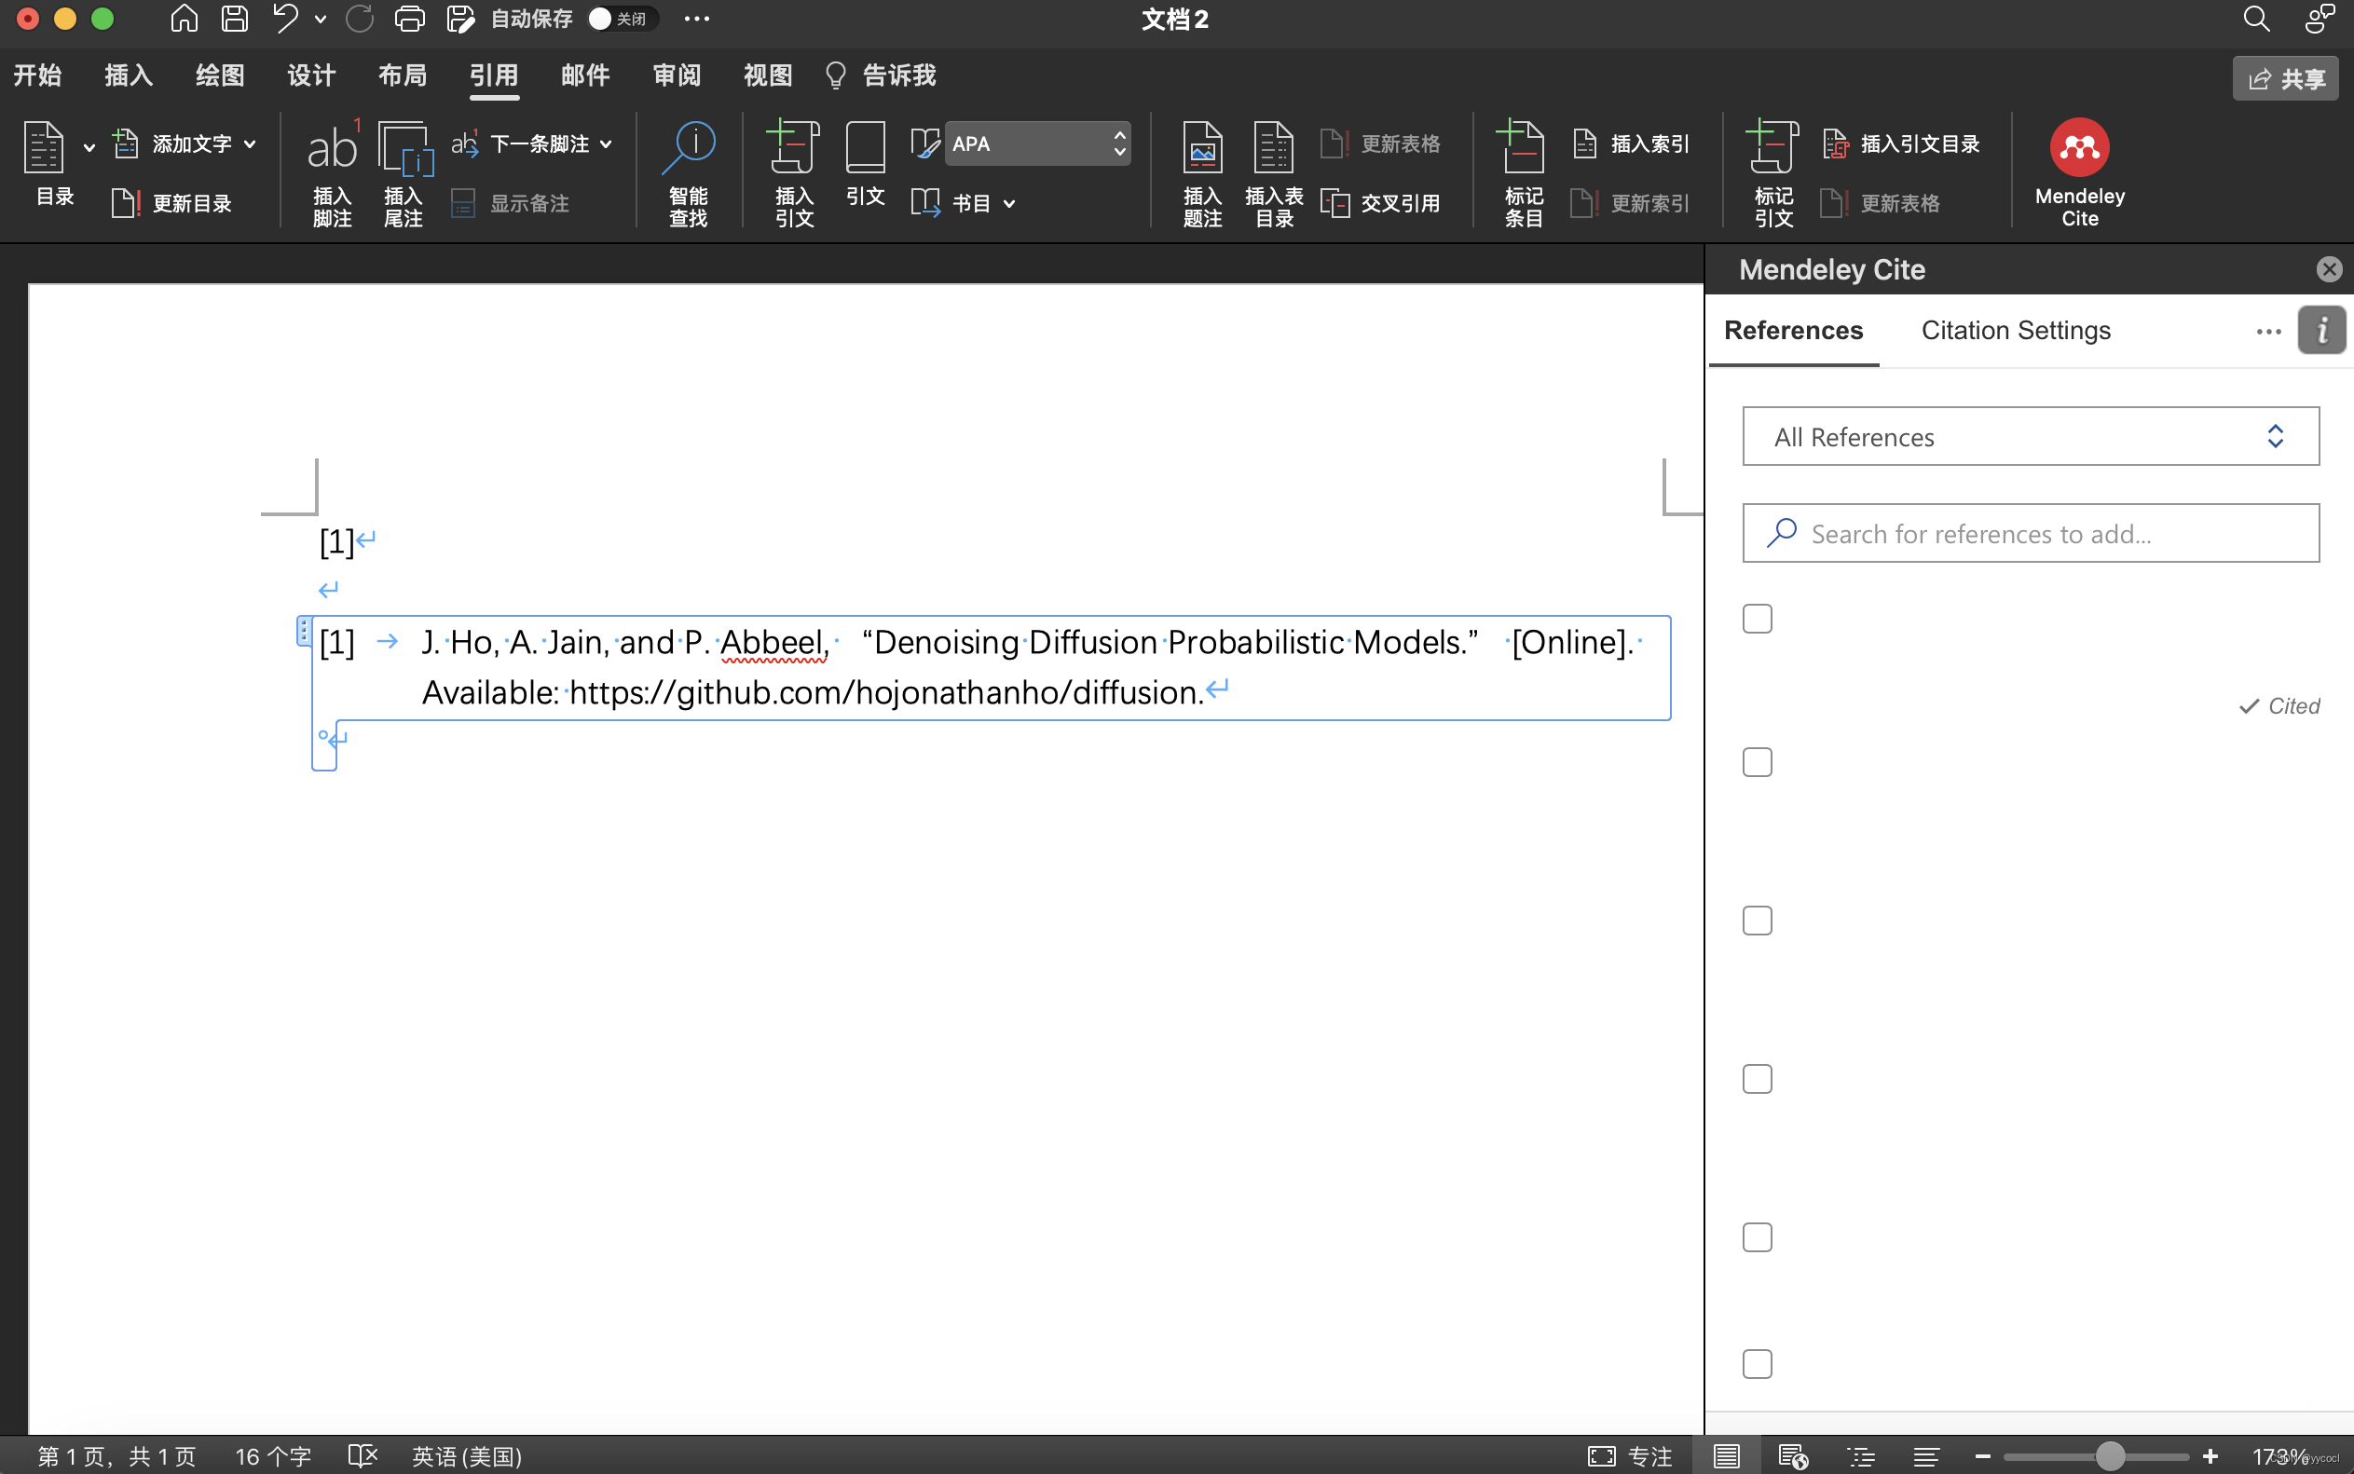Open Mendeley panel more options (three dots)
The width and height of the screenshot is (2354, 1474).
(x=2268, y=332)
